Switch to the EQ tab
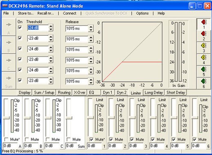This screenshot has height=155, width=212. pos(94,92)
